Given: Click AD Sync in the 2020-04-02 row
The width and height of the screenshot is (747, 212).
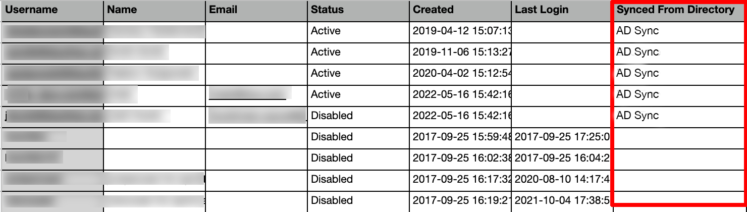Looking at the screenshot, I should click(637, 74).
